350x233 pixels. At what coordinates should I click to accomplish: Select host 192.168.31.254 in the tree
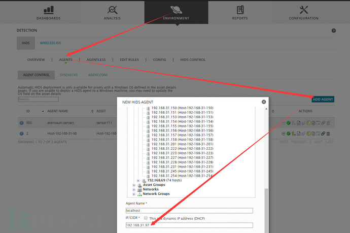coord(183,176)
